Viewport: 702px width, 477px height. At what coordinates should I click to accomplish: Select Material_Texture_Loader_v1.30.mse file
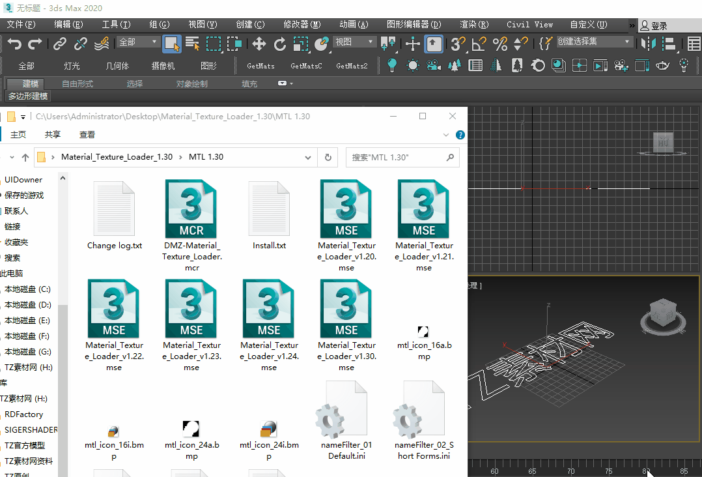pos(346,326)
